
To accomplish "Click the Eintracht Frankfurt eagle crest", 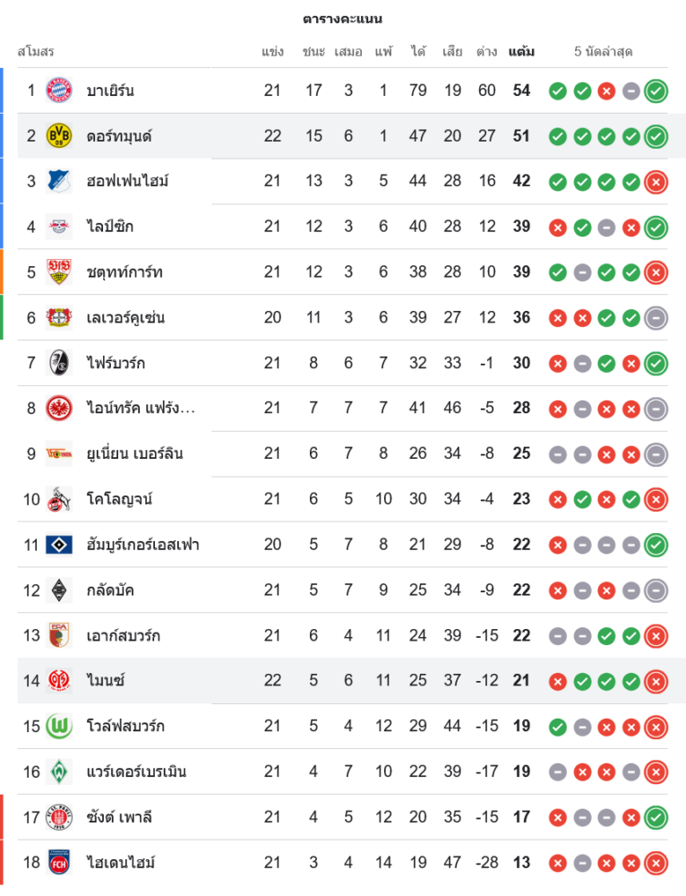I will (59, 408).
